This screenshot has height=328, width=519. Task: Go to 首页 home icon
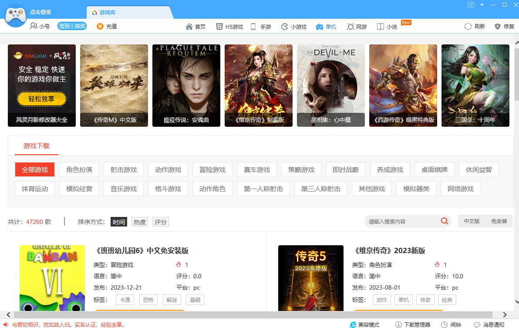tap(189, 27)
